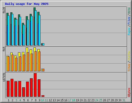Screen dimensions: 132x103
Task: Click the cyan pages bar for day 4
Action: pos(20,31)
